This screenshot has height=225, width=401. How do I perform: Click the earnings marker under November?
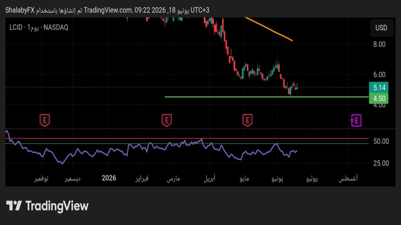point(45,120)
